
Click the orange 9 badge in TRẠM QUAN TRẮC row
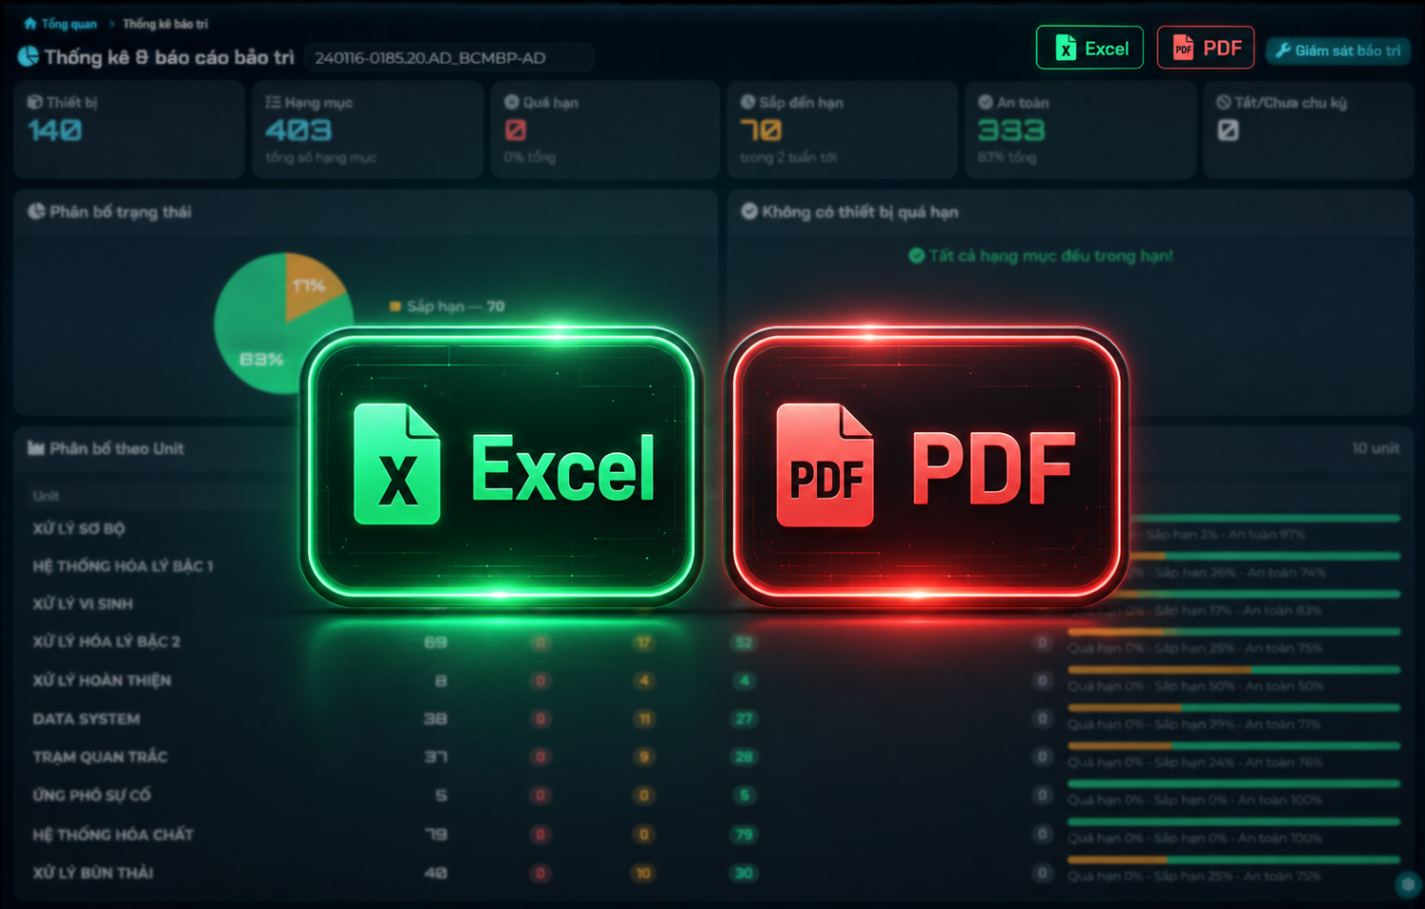click(x=644, y=757)
